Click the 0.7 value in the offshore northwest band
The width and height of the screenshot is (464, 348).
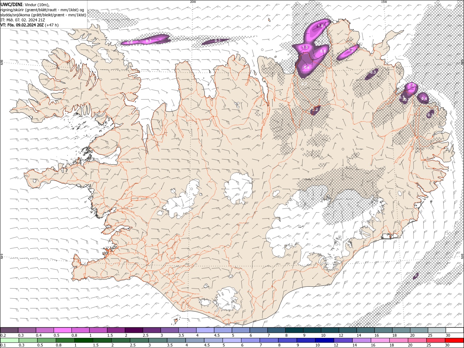[x=149, y=41]
